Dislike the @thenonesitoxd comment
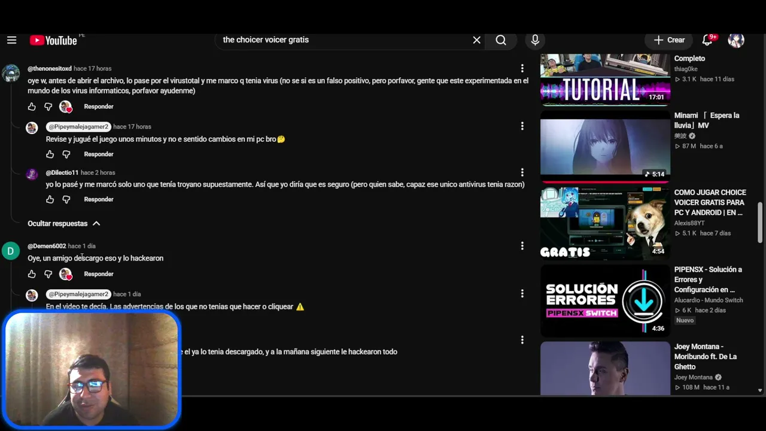Image resolution: width=766 pixels, height=431 pixels. pyautogui.click(x=48, y=107)
